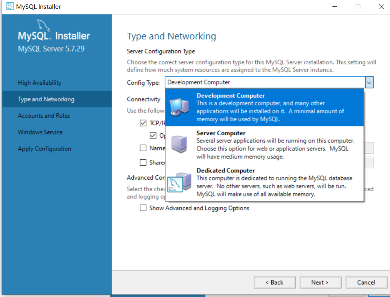
Task: Click the Development Computer monitor icon
Action: pyautogui.click(x=179, y=107)
